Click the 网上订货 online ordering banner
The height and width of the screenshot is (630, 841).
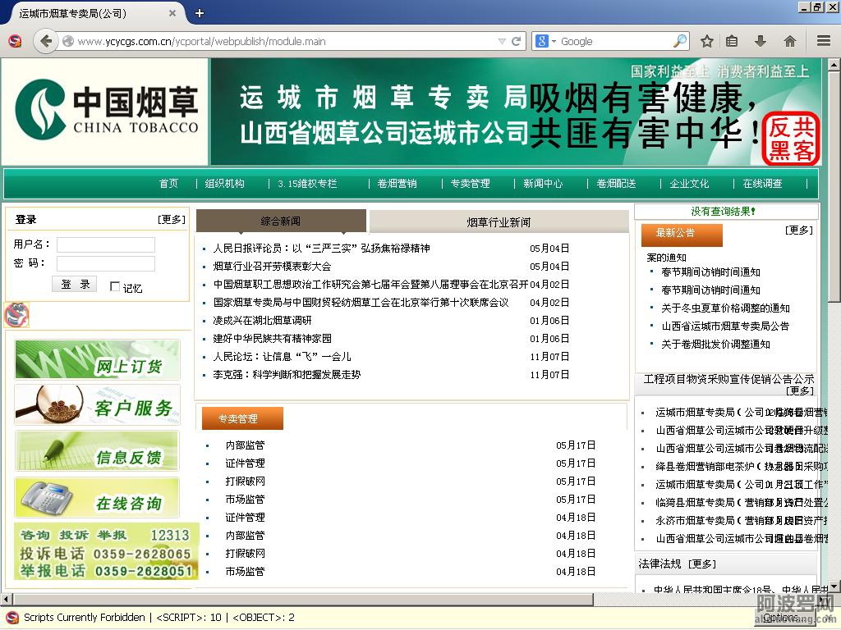tap(97, 359)
